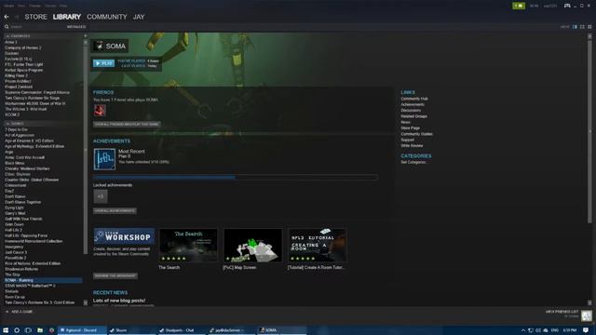Click the SOMA game icon in header
The width and height of the screenshot is (596, 335).
99,46
